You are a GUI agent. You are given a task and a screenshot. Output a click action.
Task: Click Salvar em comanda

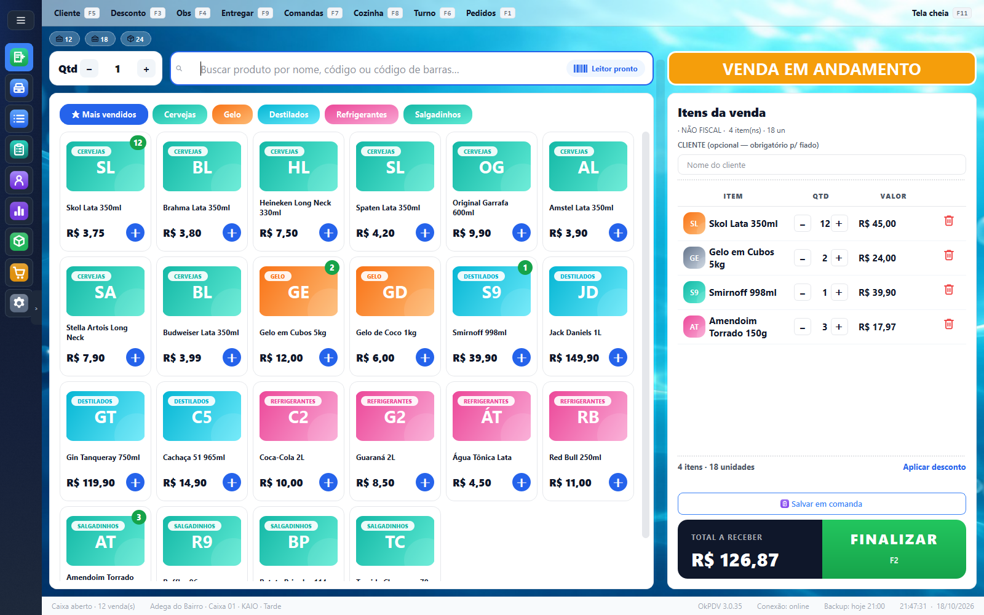click(822, 504)
